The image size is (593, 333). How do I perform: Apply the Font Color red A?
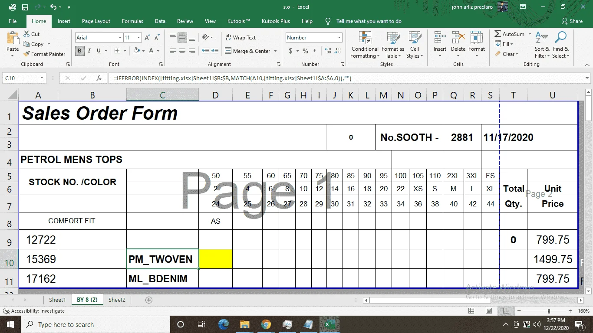click(x=151, y=51)
